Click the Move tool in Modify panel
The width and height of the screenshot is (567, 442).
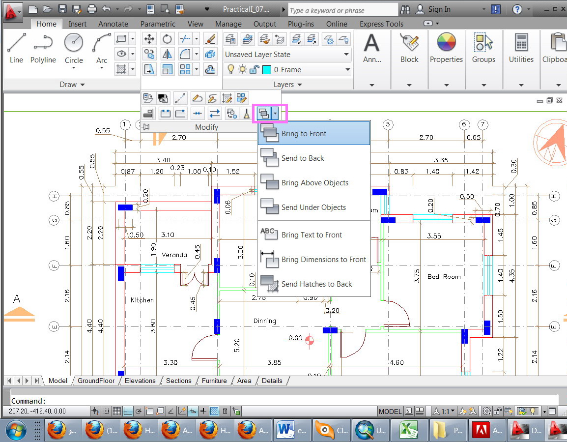pos(149,39)
